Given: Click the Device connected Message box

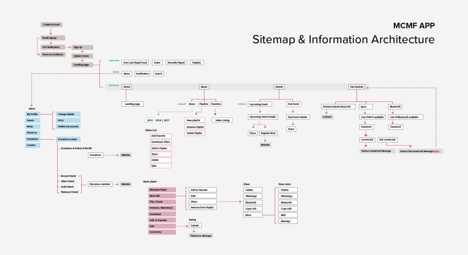Looking at the screenshot, I should click(377, 151).
